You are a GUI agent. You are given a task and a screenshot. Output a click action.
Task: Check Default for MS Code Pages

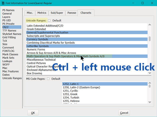click(x=48, y=79)
